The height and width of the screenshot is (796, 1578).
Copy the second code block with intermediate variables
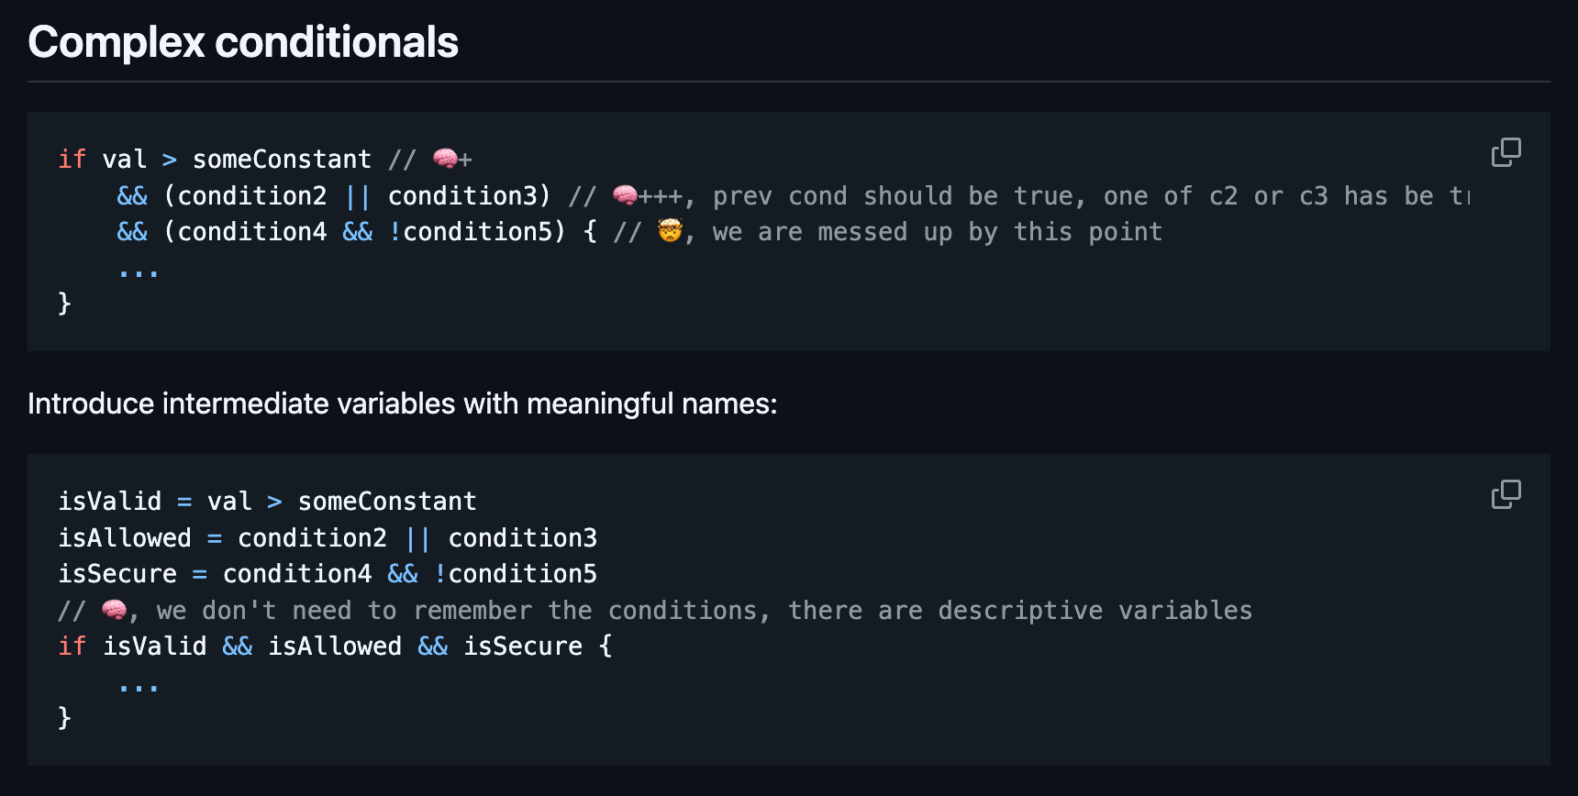tap(1506, 494)
